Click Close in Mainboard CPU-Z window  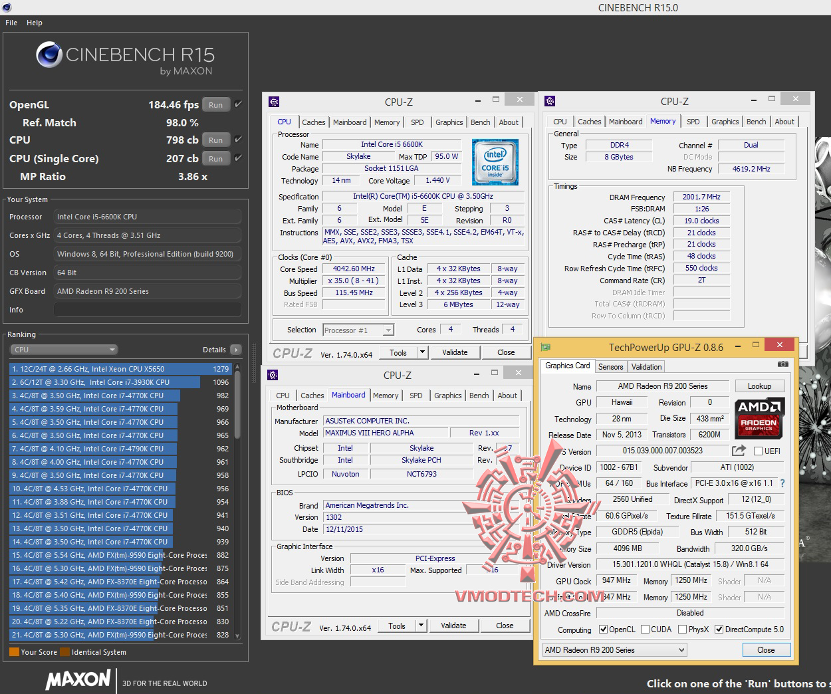click(x=505, y=626)
